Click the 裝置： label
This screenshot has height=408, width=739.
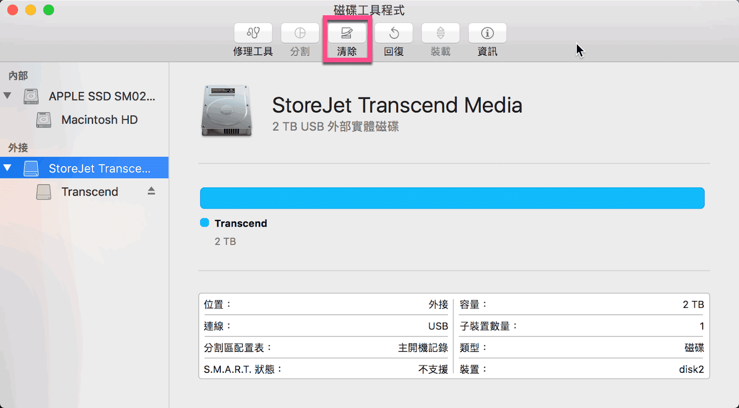pyautogui.click(x=473, y=370)
